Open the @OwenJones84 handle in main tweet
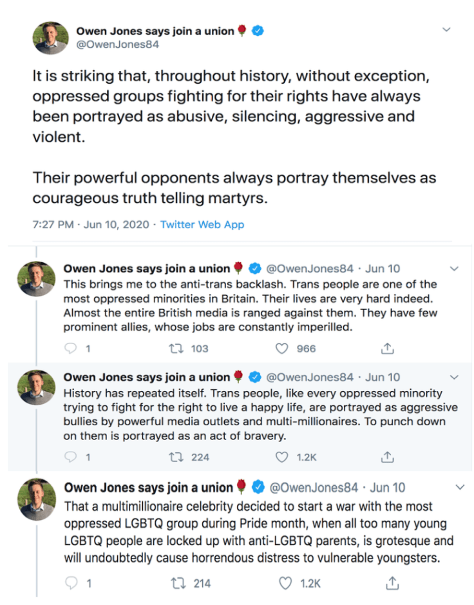The image size is (474, 605). point(118,44)
